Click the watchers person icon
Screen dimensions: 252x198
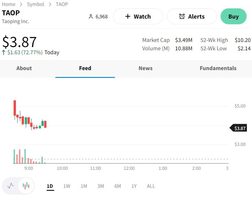click(x=91, y=17)
